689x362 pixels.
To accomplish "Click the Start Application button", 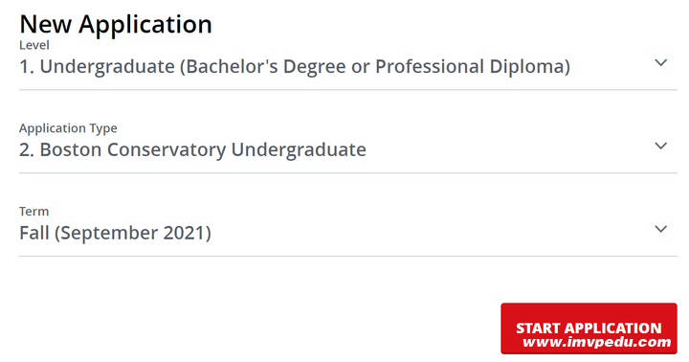I will [x=589, y=328].
